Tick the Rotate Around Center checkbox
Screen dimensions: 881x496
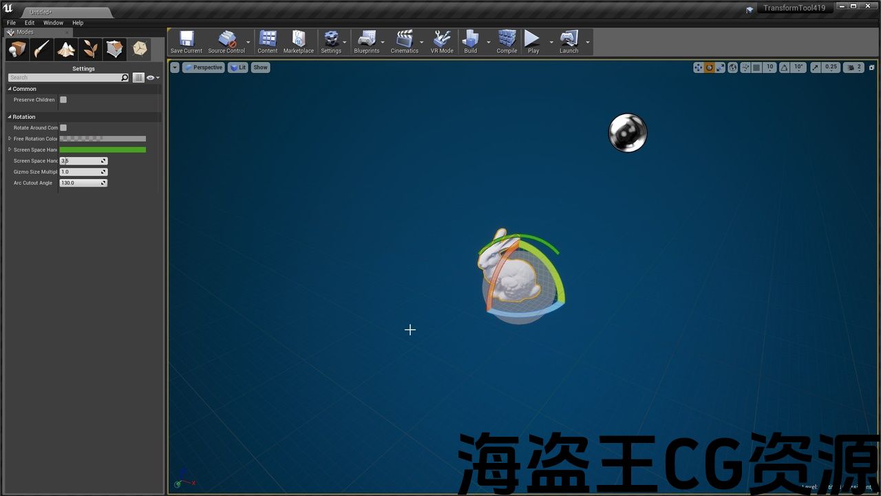tap(63, 127)
